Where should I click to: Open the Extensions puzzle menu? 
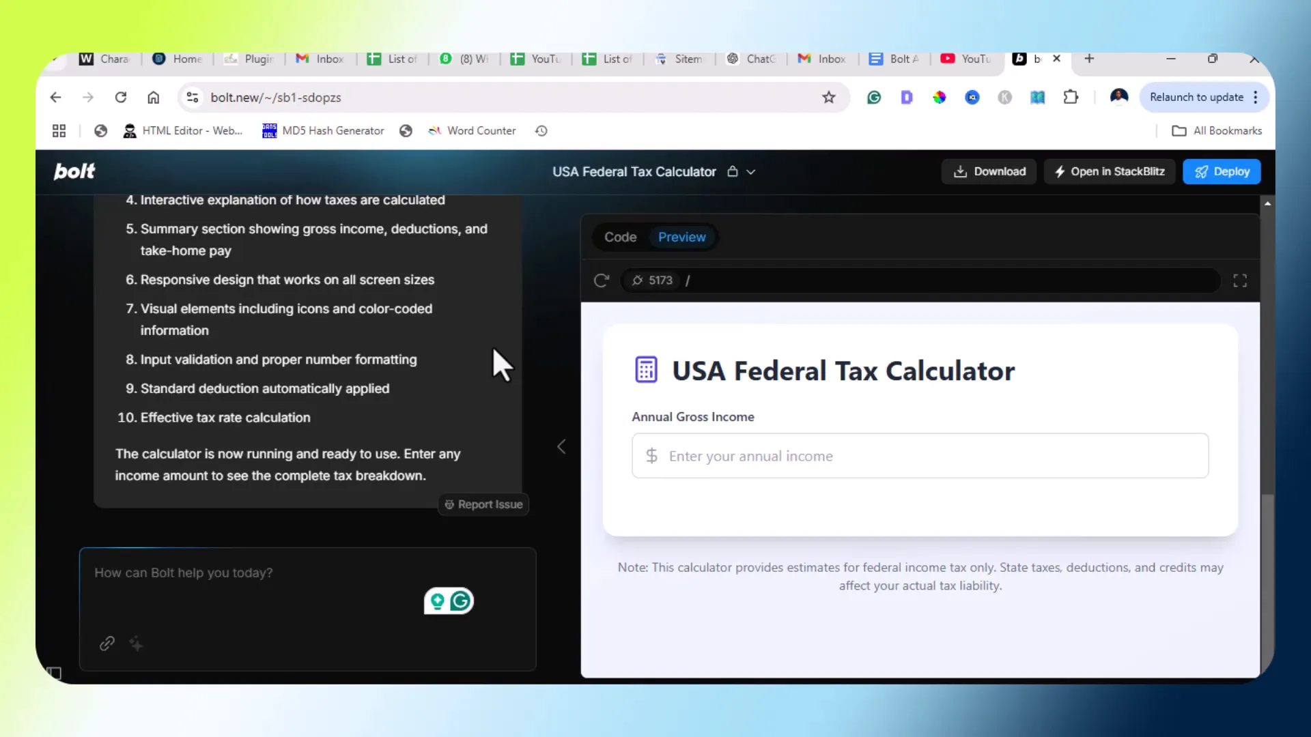click(x=1071, y=98)
